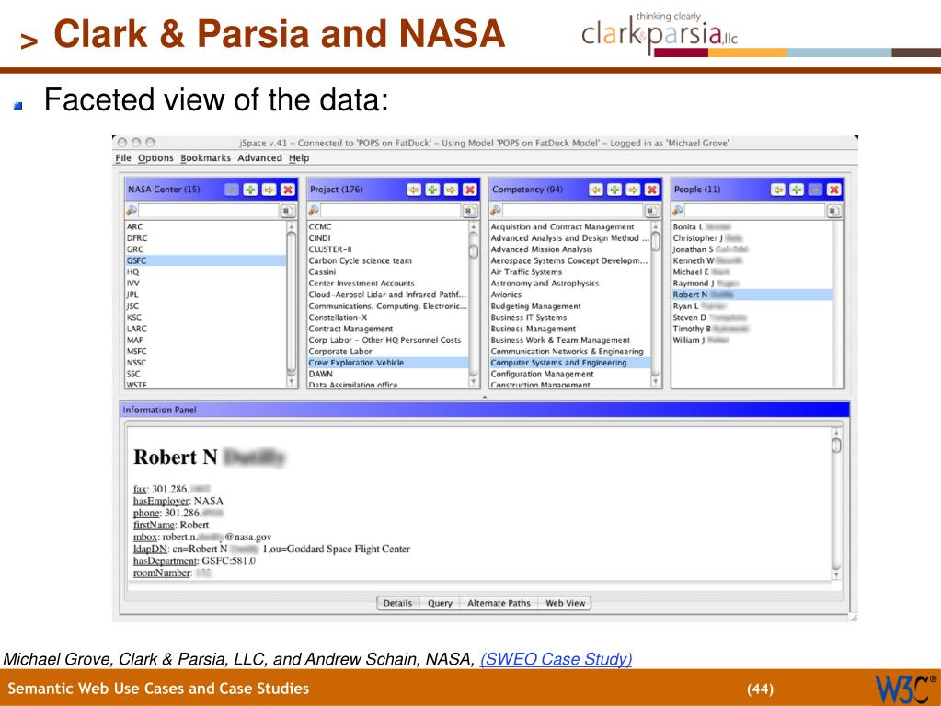Select MSFC in NASA Center list

[x=206, y=352]
